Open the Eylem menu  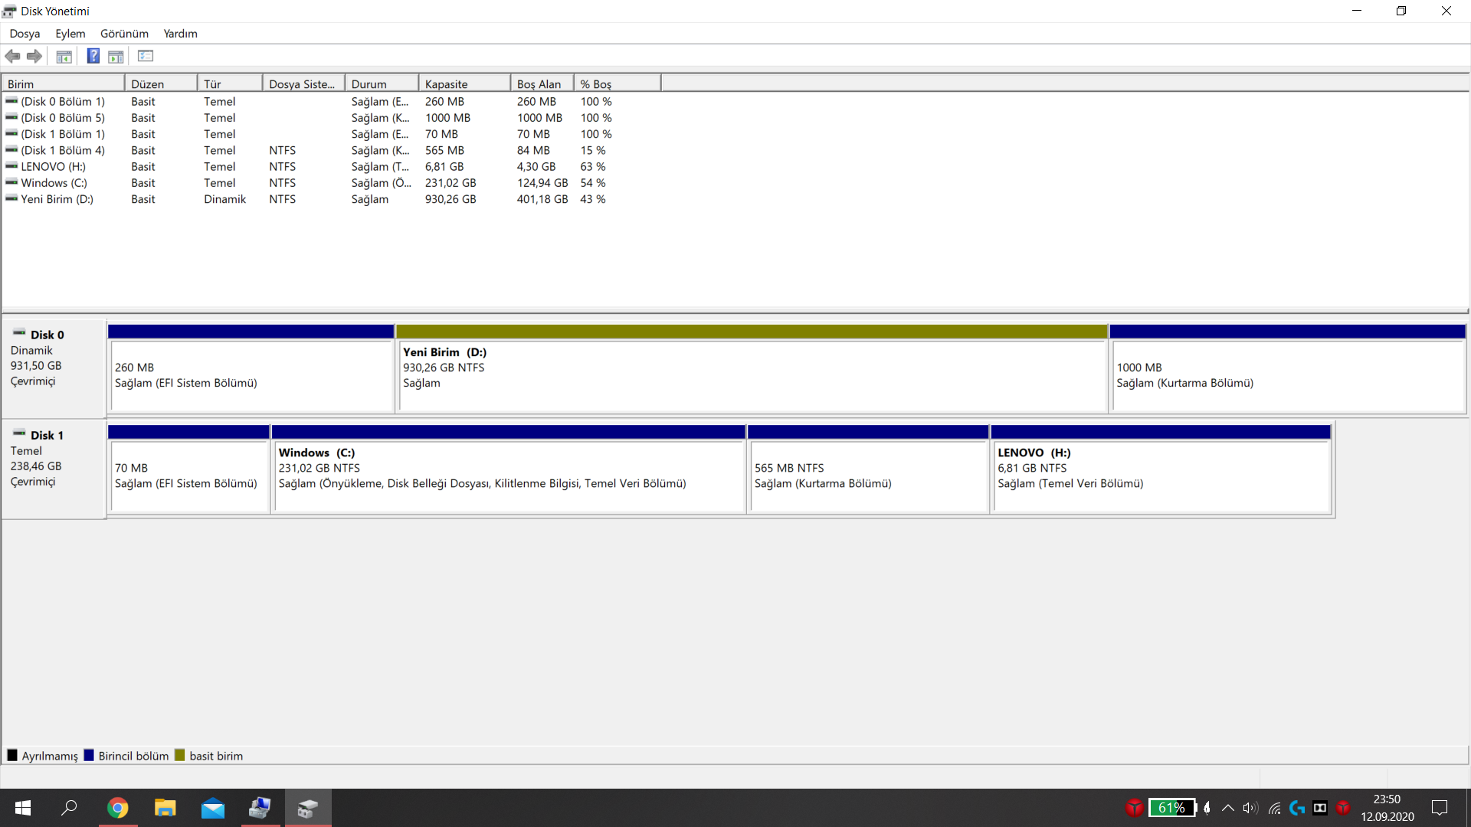pyautogui.click(x=70, y=34)
